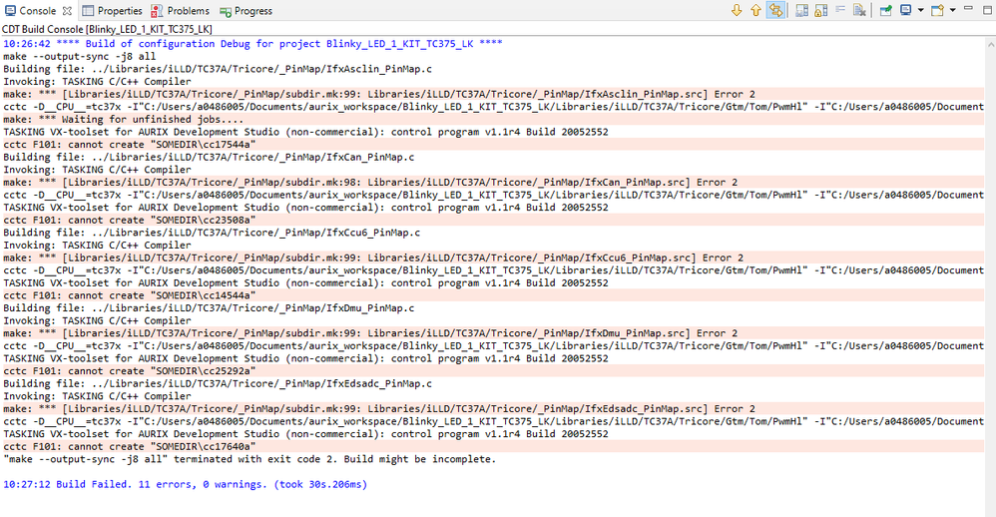Jump to next error in console
Image resolution: width=996 pixels, height=517 pixels.
tap(738, 11)
